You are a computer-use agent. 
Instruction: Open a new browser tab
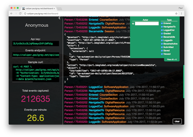tap(60, 8)
